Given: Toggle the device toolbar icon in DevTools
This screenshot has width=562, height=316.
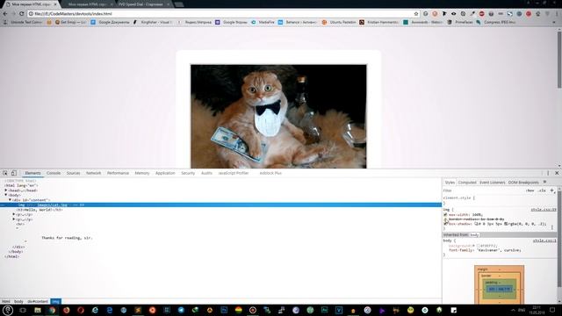Looking at the screenshot, I should (x=14, y=173).
